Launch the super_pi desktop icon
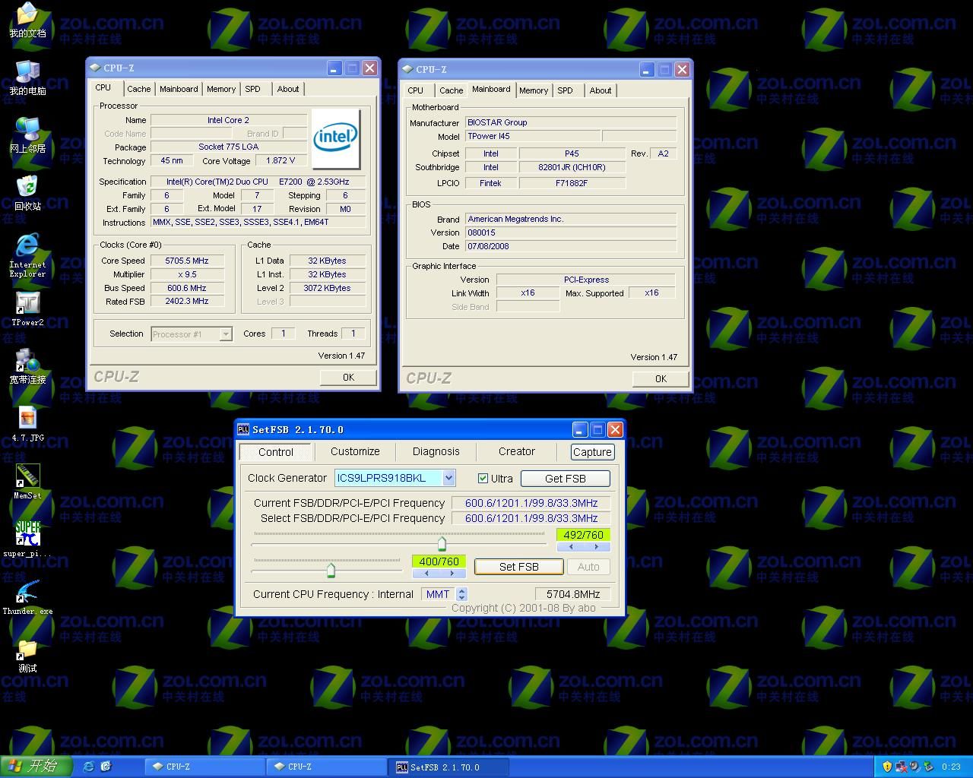 click(27, 539)
